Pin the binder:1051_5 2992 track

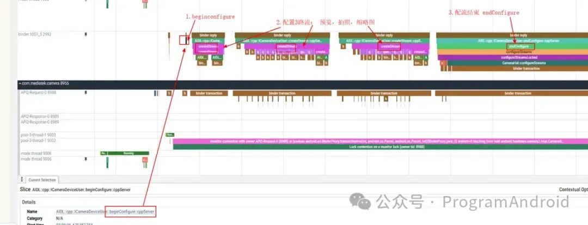click(x=85, y=34)
